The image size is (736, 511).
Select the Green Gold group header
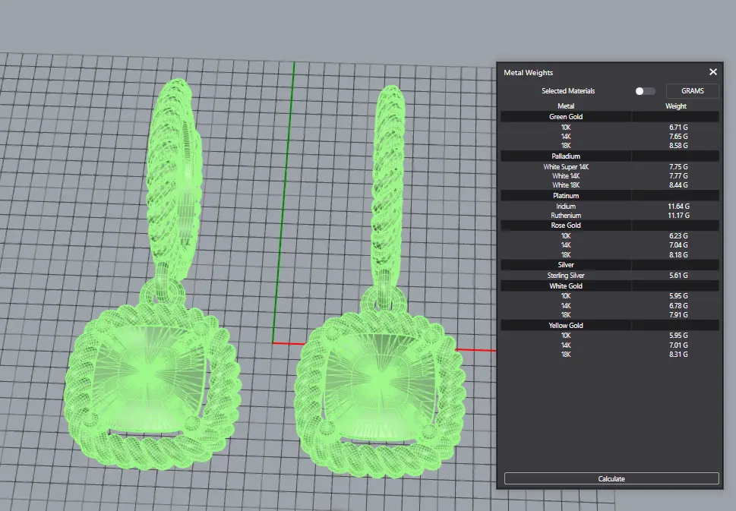tap(566, 117)
